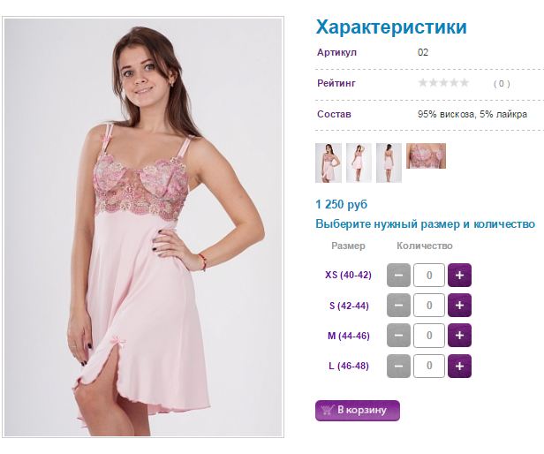
Task: Focus the XS quantity input field
Action: [x=429, y=276]
